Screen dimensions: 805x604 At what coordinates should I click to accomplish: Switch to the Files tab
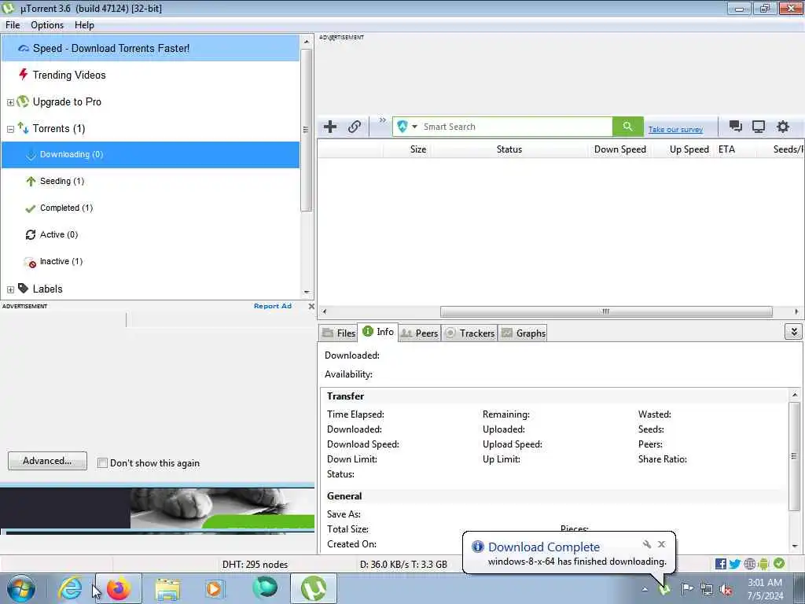click(x=338, y=333)
